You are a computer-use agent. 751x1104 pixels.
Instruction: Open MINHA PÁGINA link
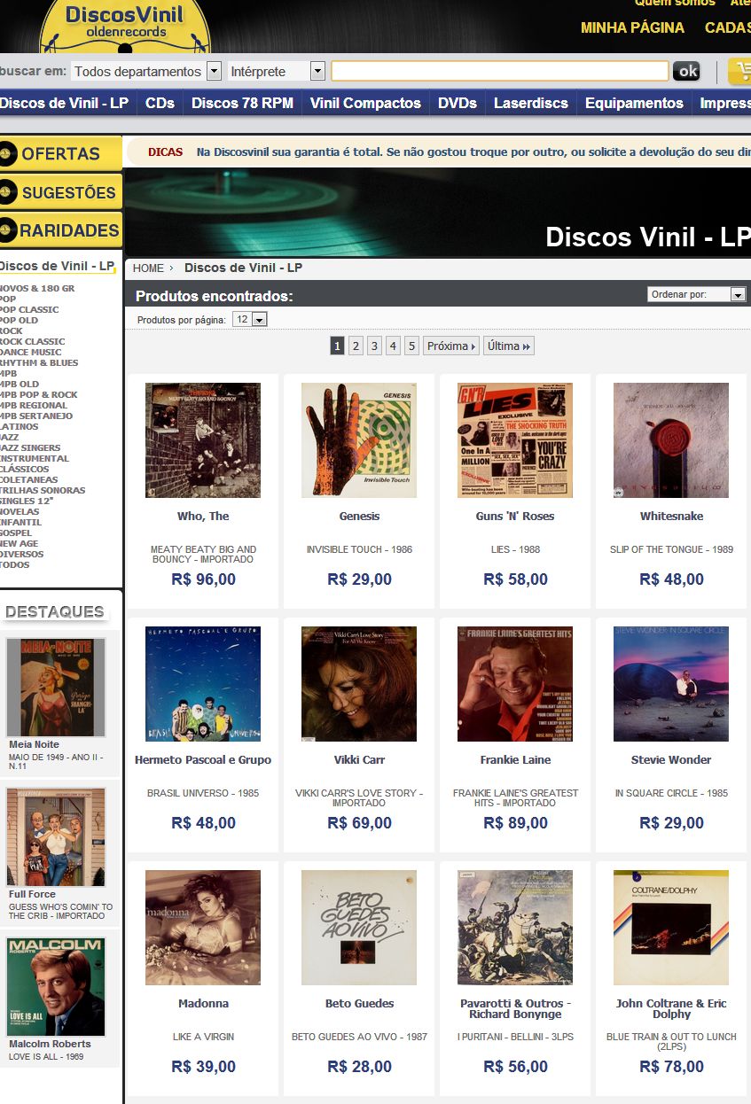[632, 27]
